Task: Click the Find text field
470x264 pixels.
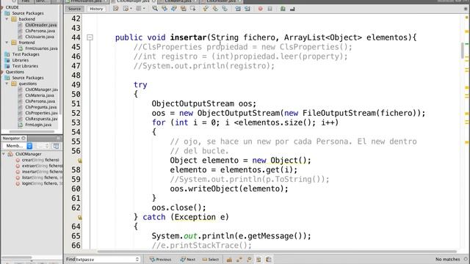Action: (105, 259)
